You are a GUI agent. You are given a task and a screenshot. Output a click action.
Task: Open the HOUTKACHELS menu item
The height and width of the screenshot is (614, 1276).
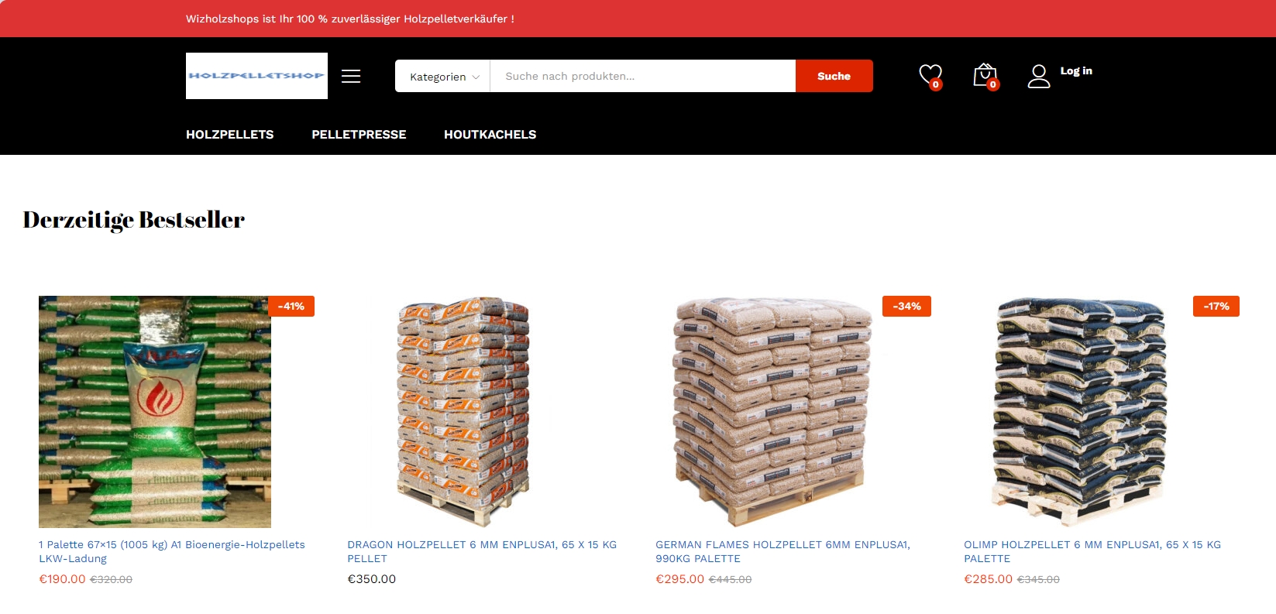click(490, 135)
